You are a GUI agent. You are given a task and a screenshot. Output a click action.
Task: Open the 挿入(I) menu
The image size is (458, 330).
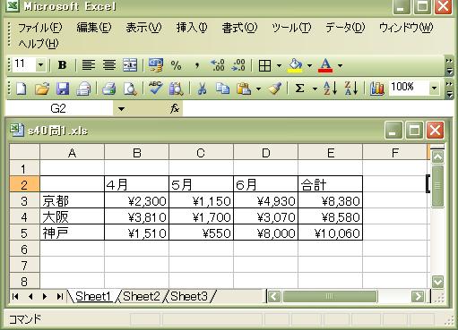tap(192, 28)
